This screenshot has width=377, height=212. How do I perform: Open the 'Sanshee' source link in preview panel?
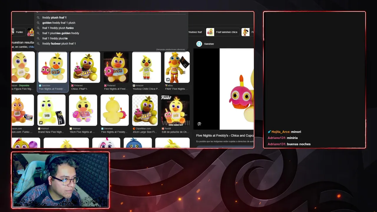click(x=209, y=44)
